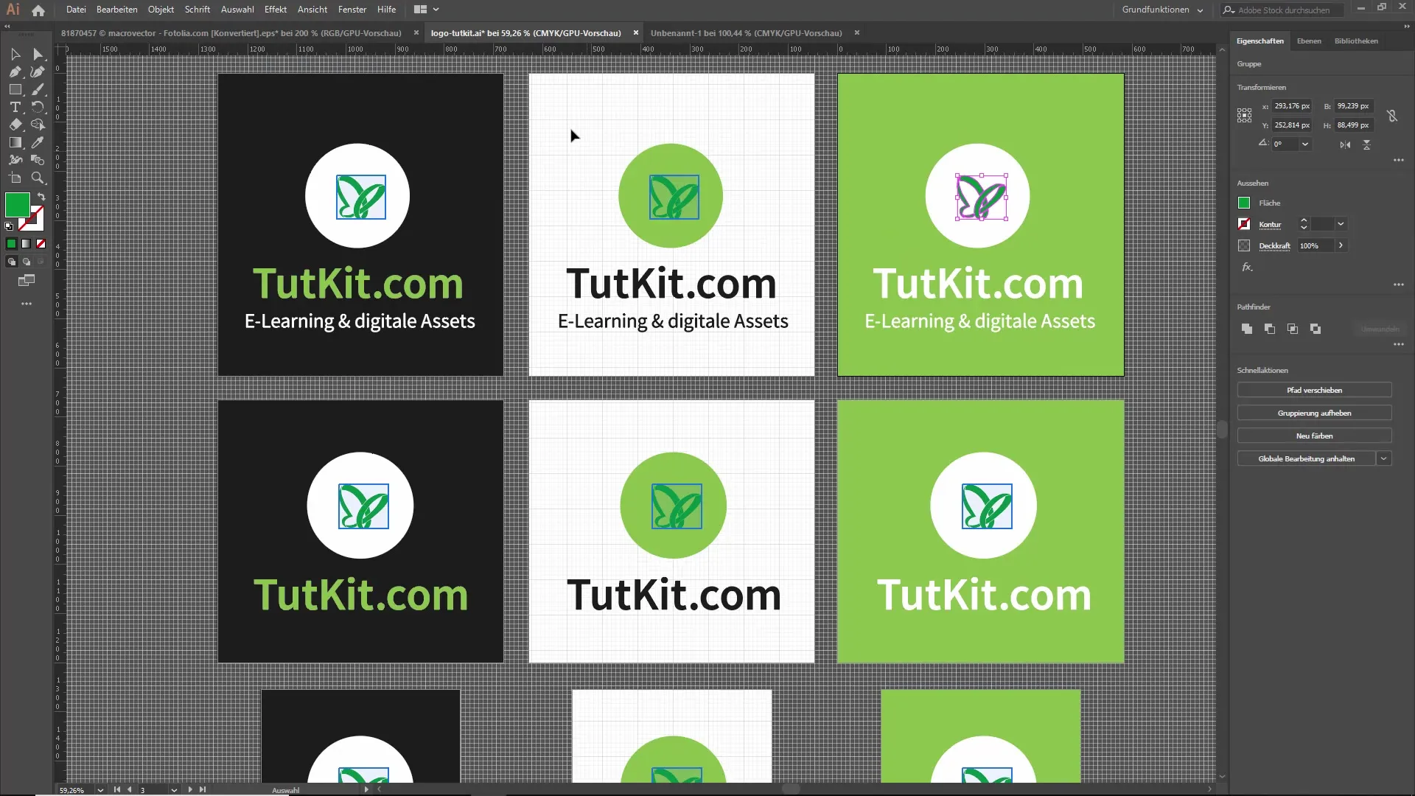This screenshot has width=1415, height=796.
Task: Click the Pfad verschieben button
Action: tap(1314, 390)
